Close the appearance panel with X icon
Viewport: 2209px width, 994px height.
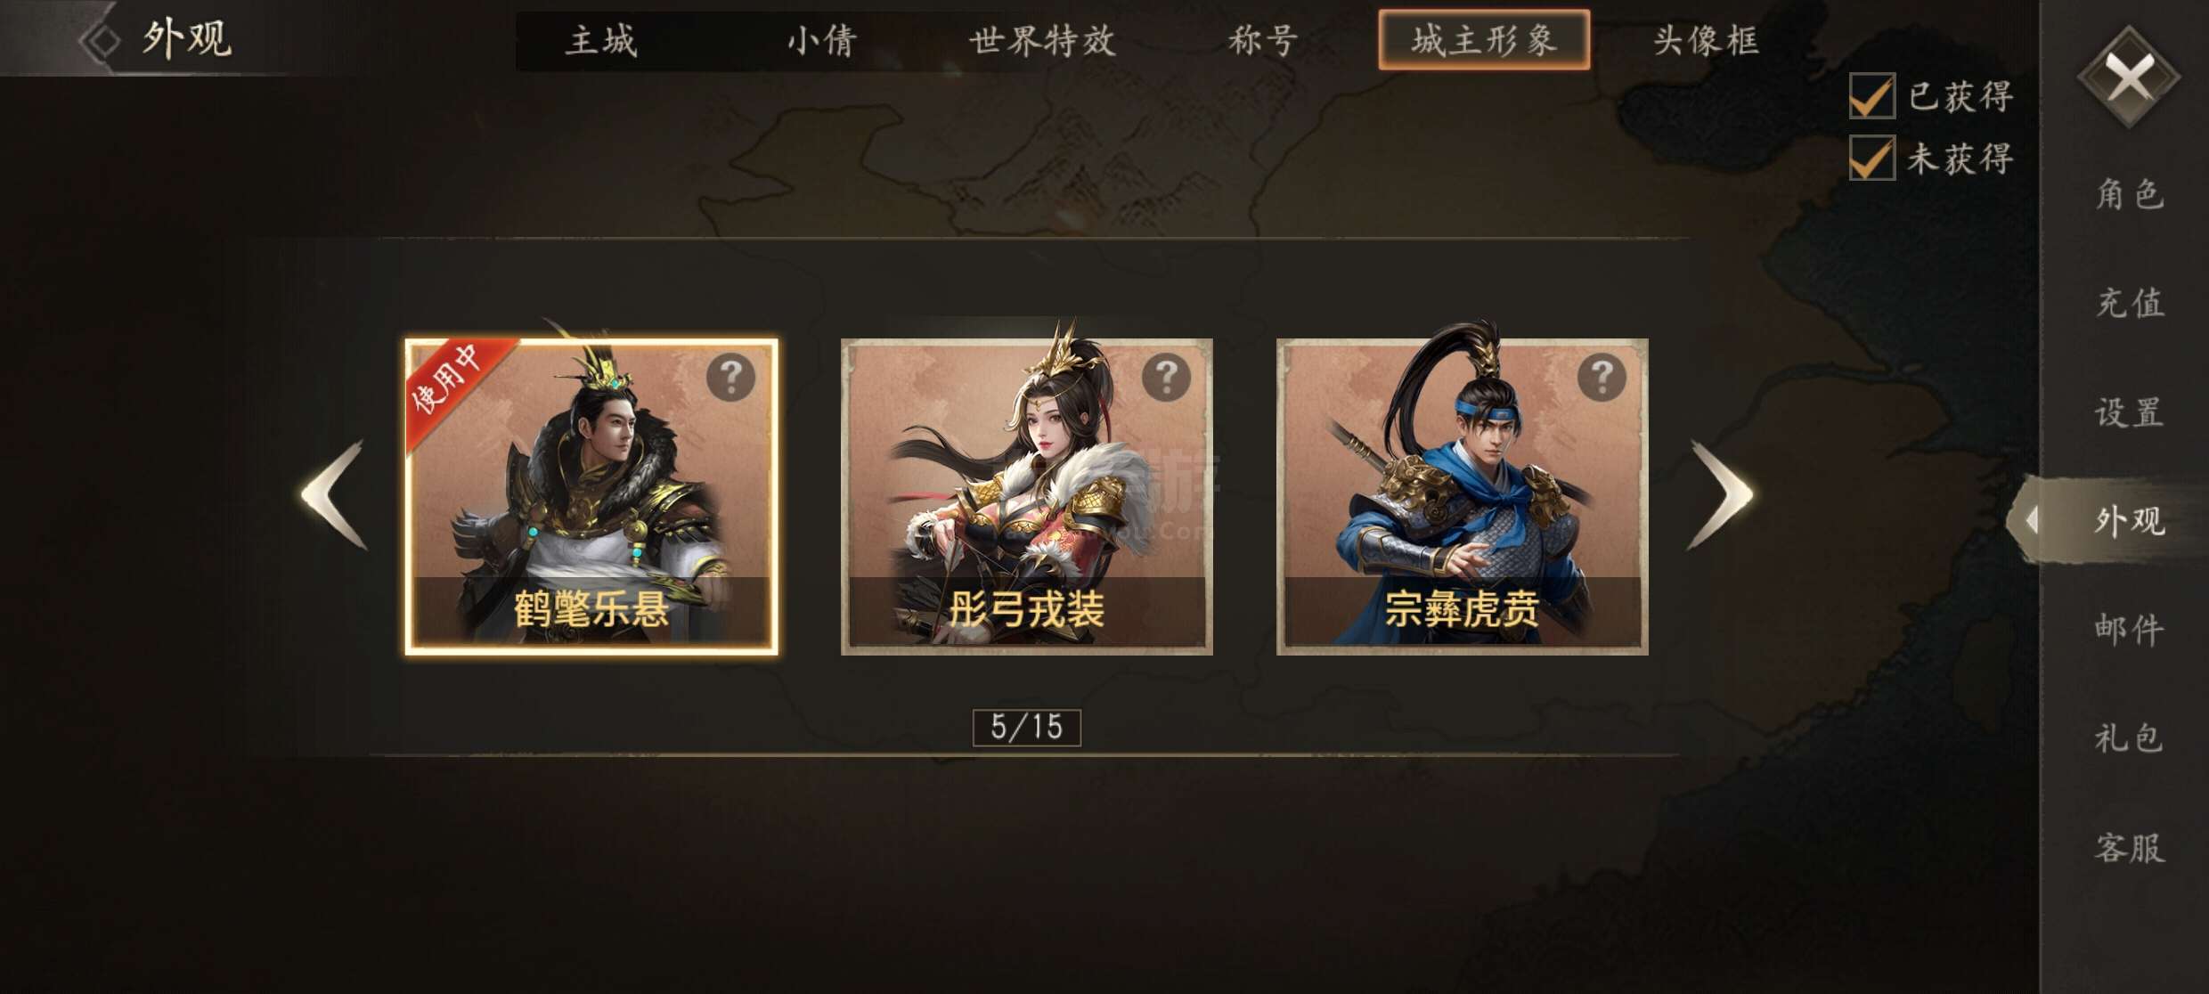tap(2129, 77)
